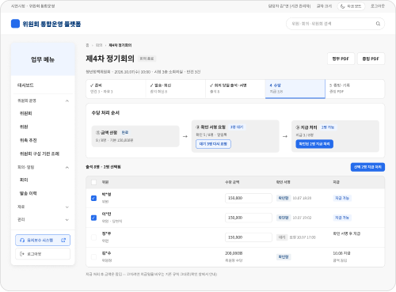The height and width of the screenshot is (292, 396).
Task: Uncheck the checkbox for 박*영 row
Action: [93, 198]
